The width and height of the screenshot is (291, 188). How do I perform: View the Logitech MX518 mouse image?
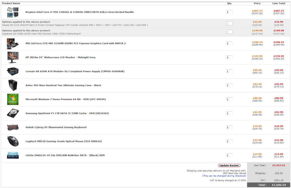pyautogui.click(x=13, y=141)
